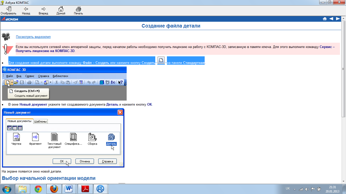Screen dimensions: 346x194
Task: Select the Фрагмент document icon
Action: (x=35, y=139)
